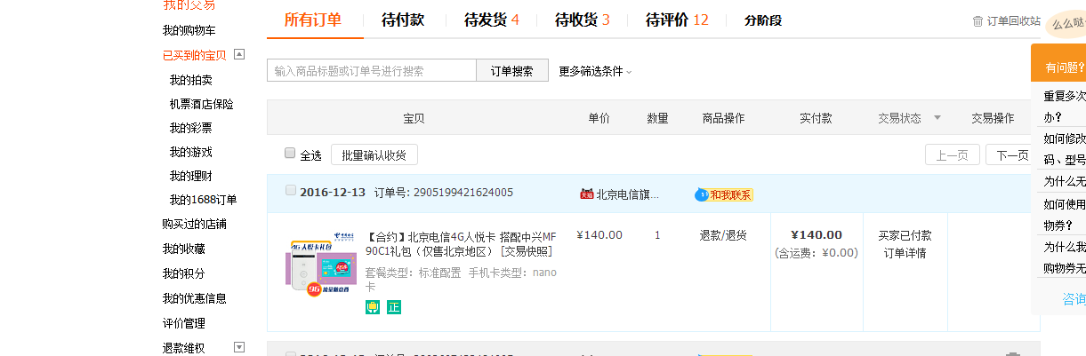Open 机票酒店保险 in sidebar
The height and width of the screenshot is (356, 1086).
[202, 103]
